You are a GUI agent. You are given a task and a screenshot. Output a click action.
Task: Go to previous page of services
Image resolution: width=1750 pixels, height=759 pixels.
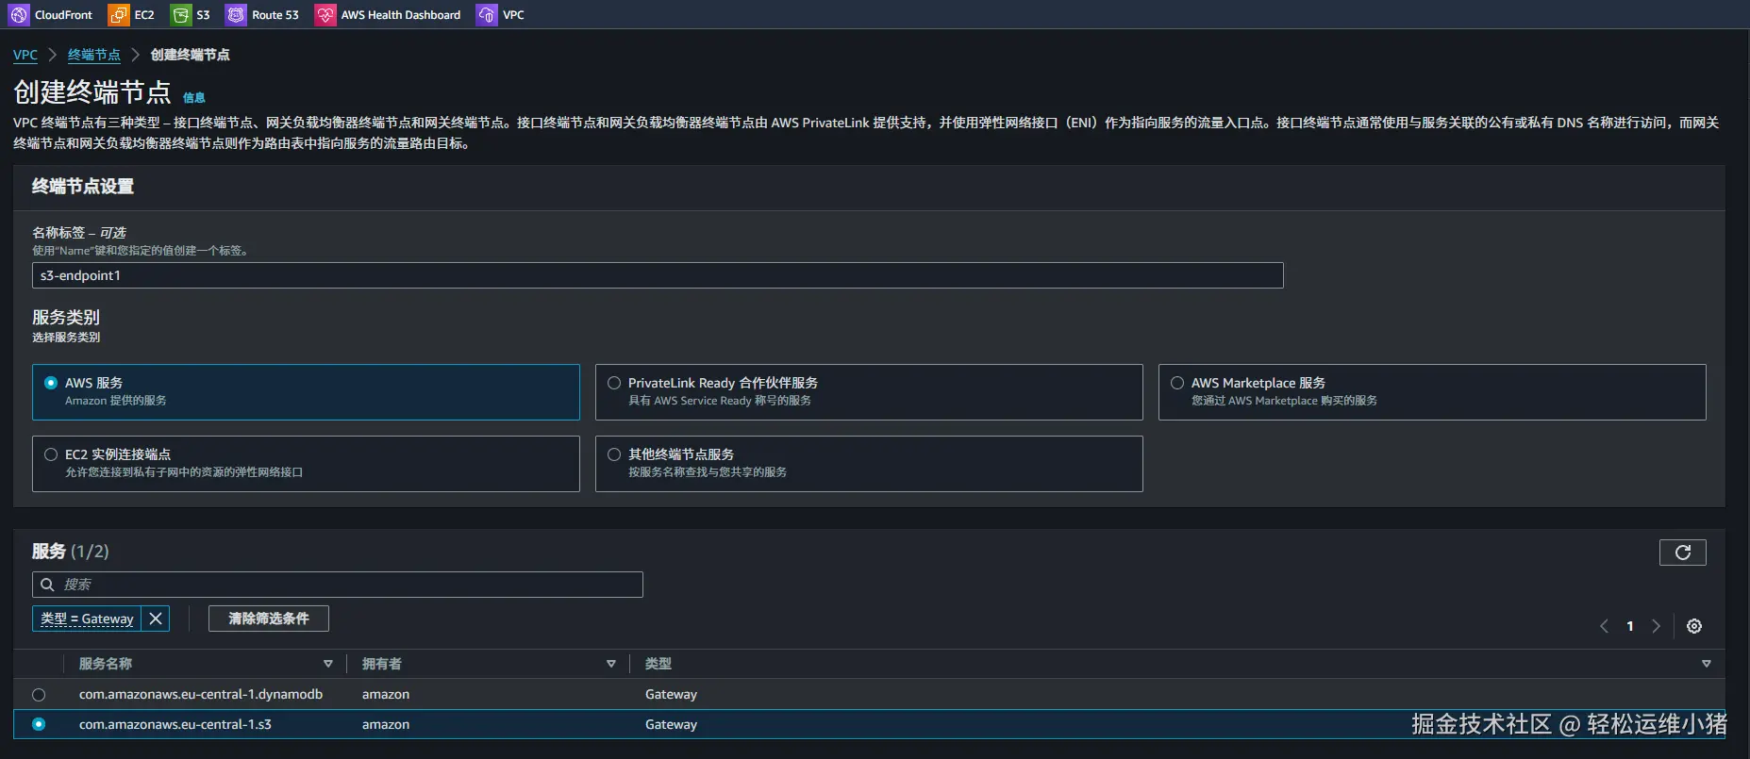(1604, 626)
